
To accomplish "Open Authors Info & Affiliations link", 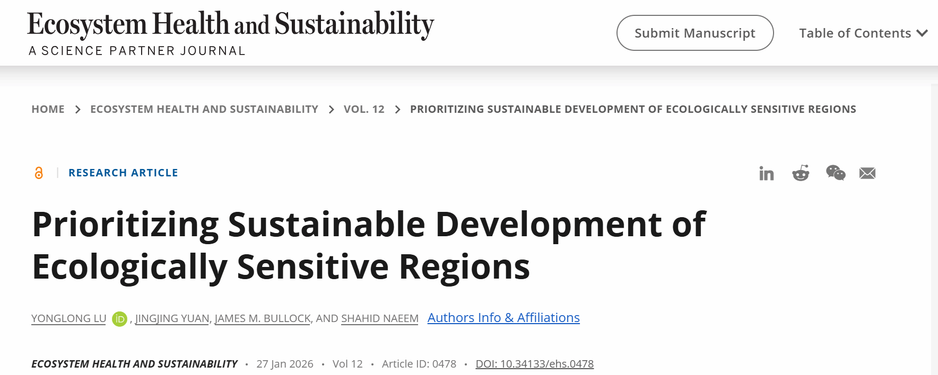I will [503, 318].
